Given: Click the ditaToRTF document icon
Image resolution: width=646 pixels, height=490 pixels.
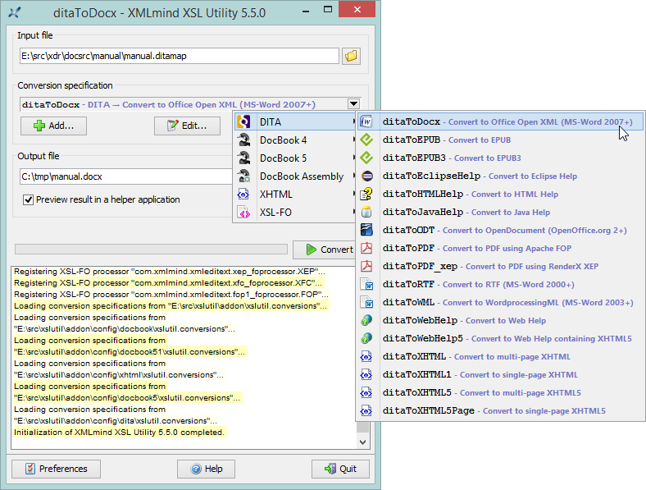Looking at the screenshot, I should coord(366,285).
